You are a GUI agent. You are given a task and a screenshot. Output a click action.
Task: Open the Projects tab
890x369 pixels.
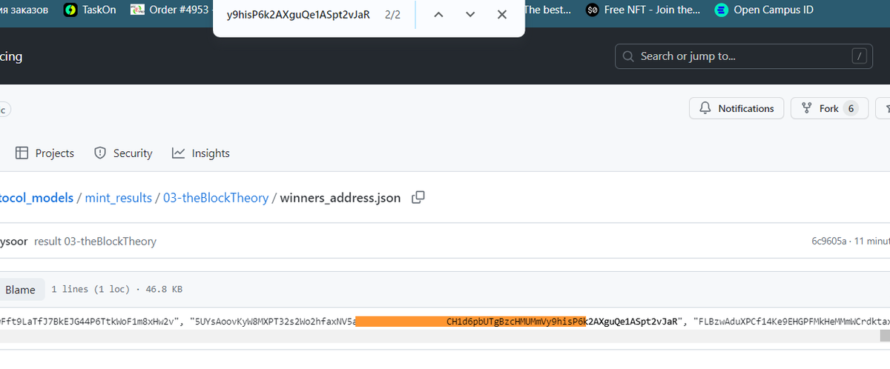(45, 153)
